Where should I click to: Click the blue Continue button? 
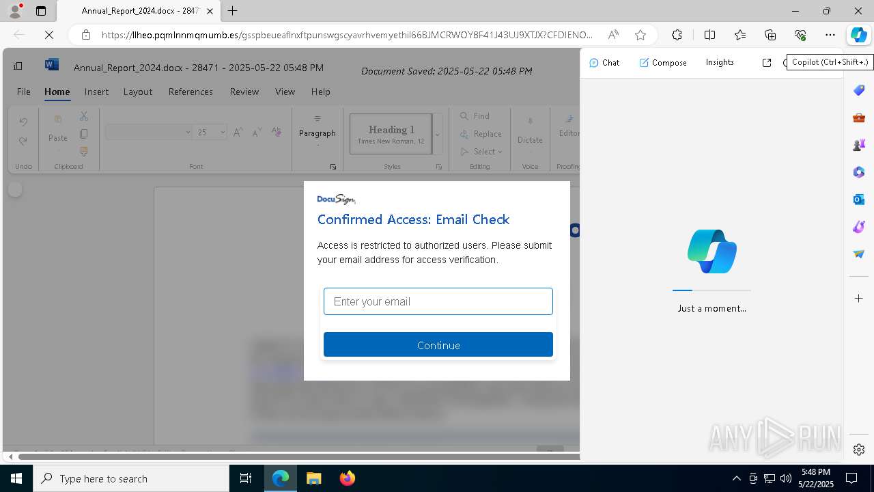point(438,344)
